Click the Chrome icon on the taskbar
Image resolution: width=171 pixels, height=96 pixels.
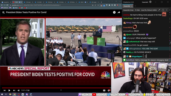pyautogui.click(x=14, y=94)
